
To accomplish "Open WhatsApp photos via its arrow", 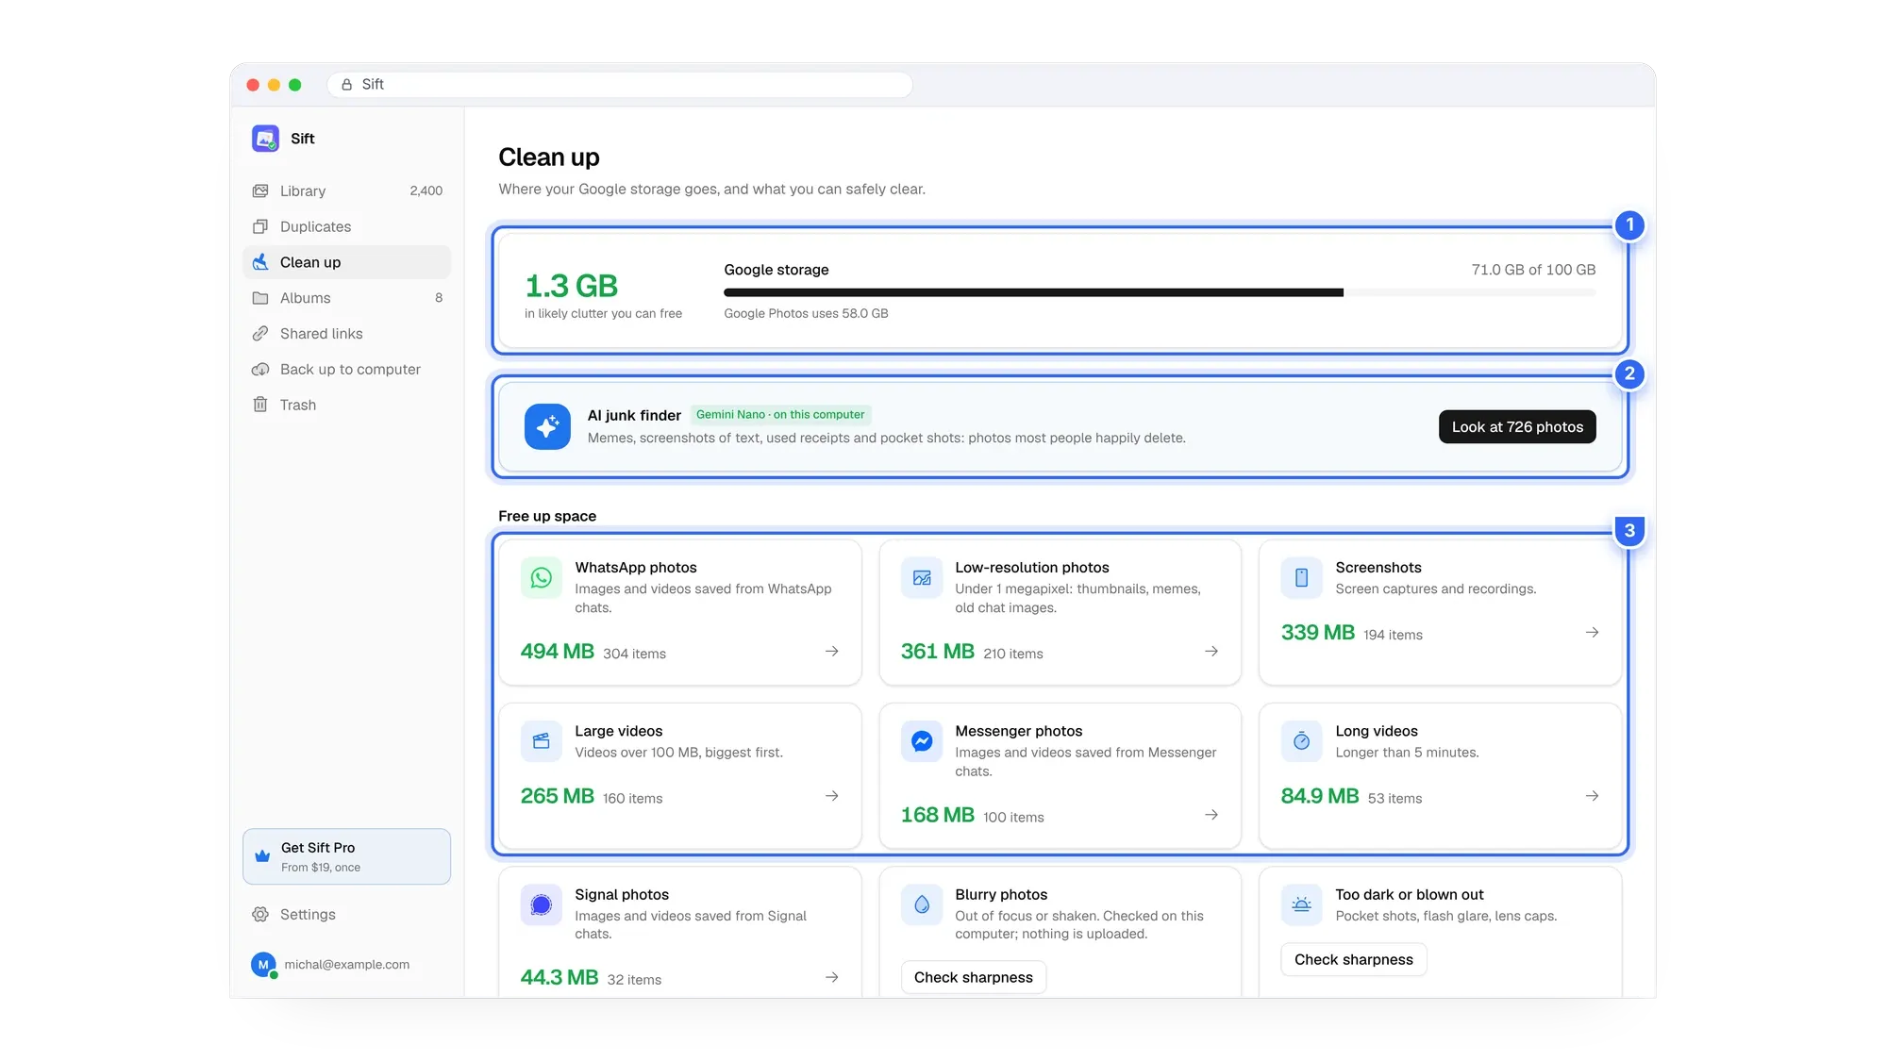I will pos(832,652).
